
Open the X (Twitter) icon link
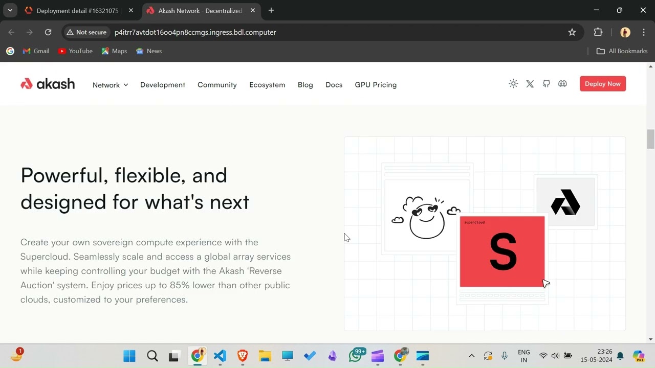(x=530, y=84)
